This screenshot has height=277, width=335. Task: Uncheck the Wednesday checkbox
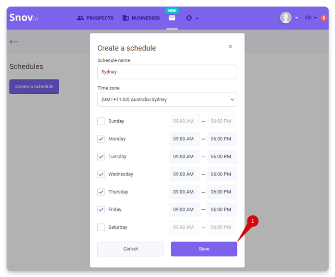[x=101, y=174]
